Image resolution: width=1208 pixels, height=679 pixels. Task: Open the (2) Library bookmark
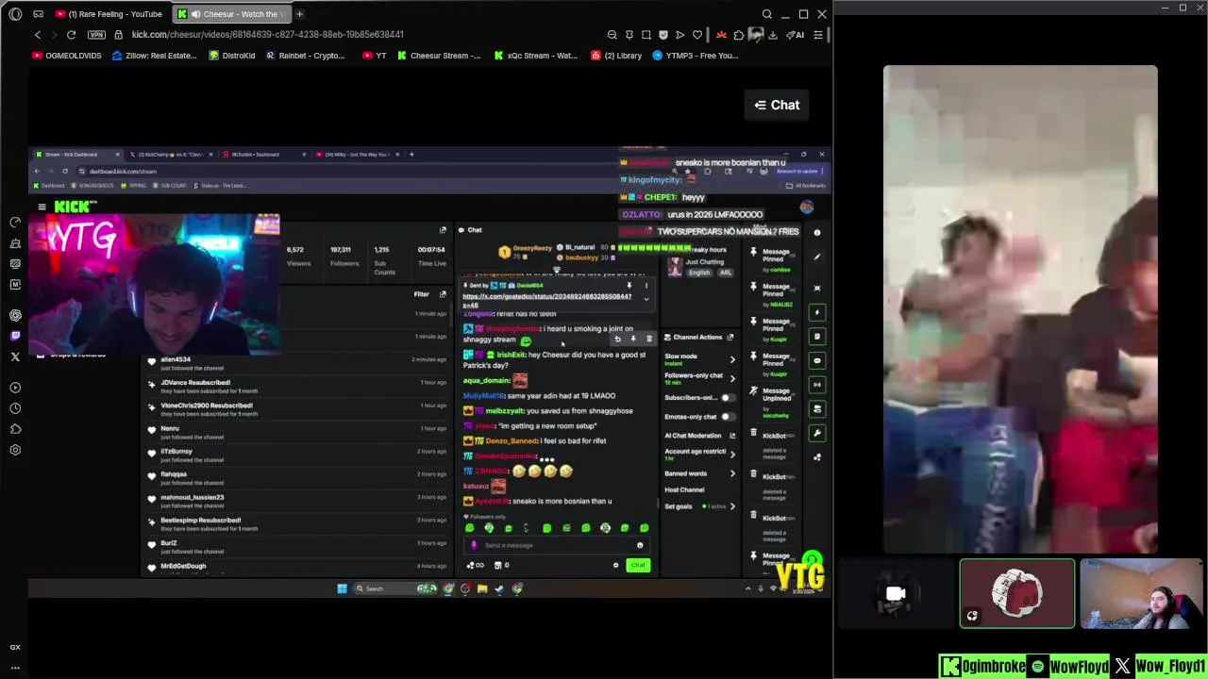[x=616, y=56]
